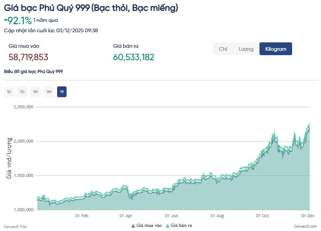Select the 3M time range

[49, 91]
